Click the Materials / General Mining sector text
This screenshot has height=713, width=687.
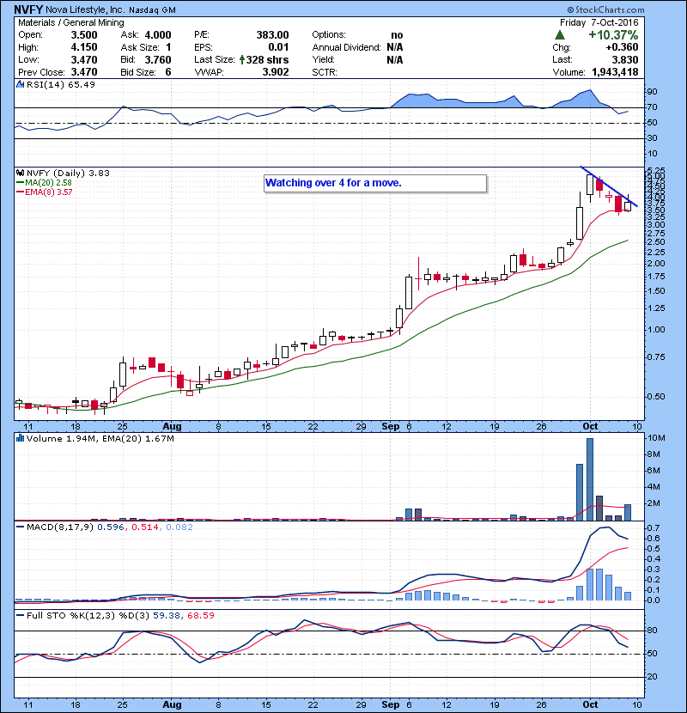[x=71, y=22]
